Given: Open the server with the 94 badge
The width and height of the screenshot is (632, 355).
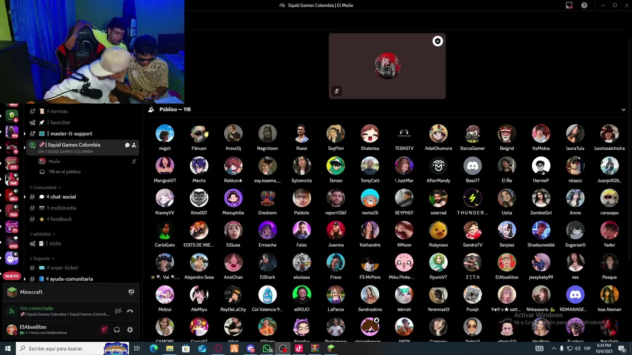Looking at the screenshot, I should (x=12, y=131).
